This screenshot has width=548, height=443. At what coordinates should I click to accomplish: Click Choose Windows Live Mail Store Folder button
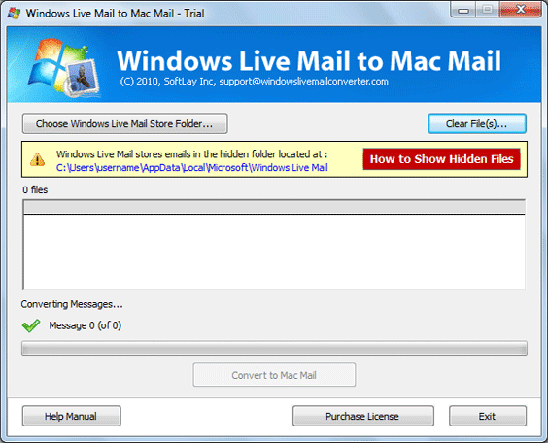(x=124, y=123)
